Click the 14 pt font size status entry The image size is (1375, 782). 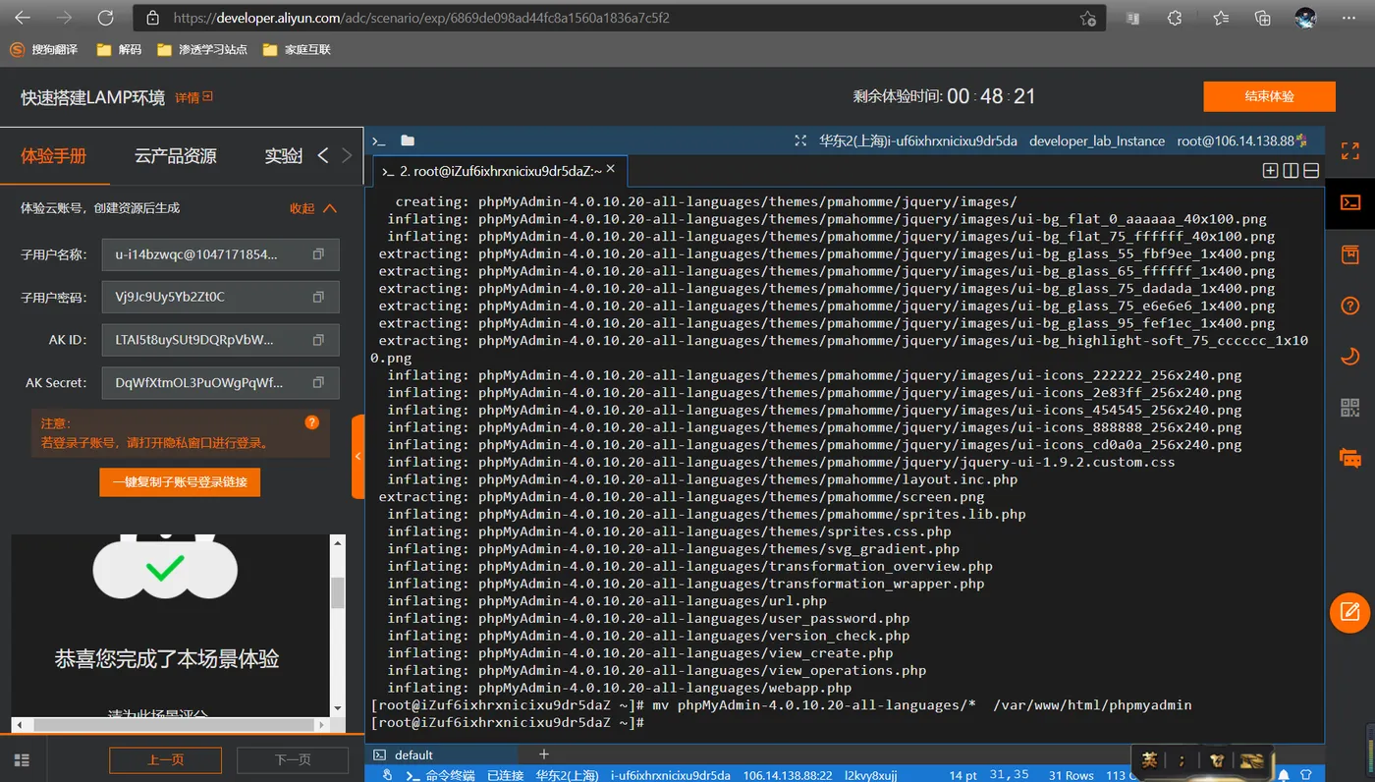tap(962, 775)
